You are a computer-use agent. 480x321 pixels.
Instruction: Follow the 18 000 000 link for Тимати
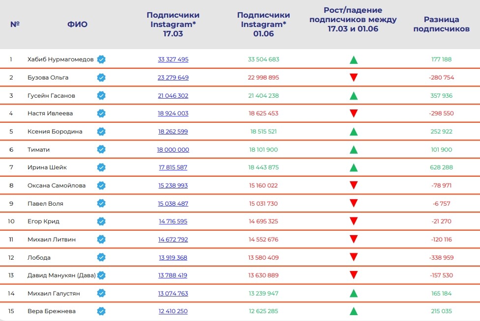coord(173,150)
